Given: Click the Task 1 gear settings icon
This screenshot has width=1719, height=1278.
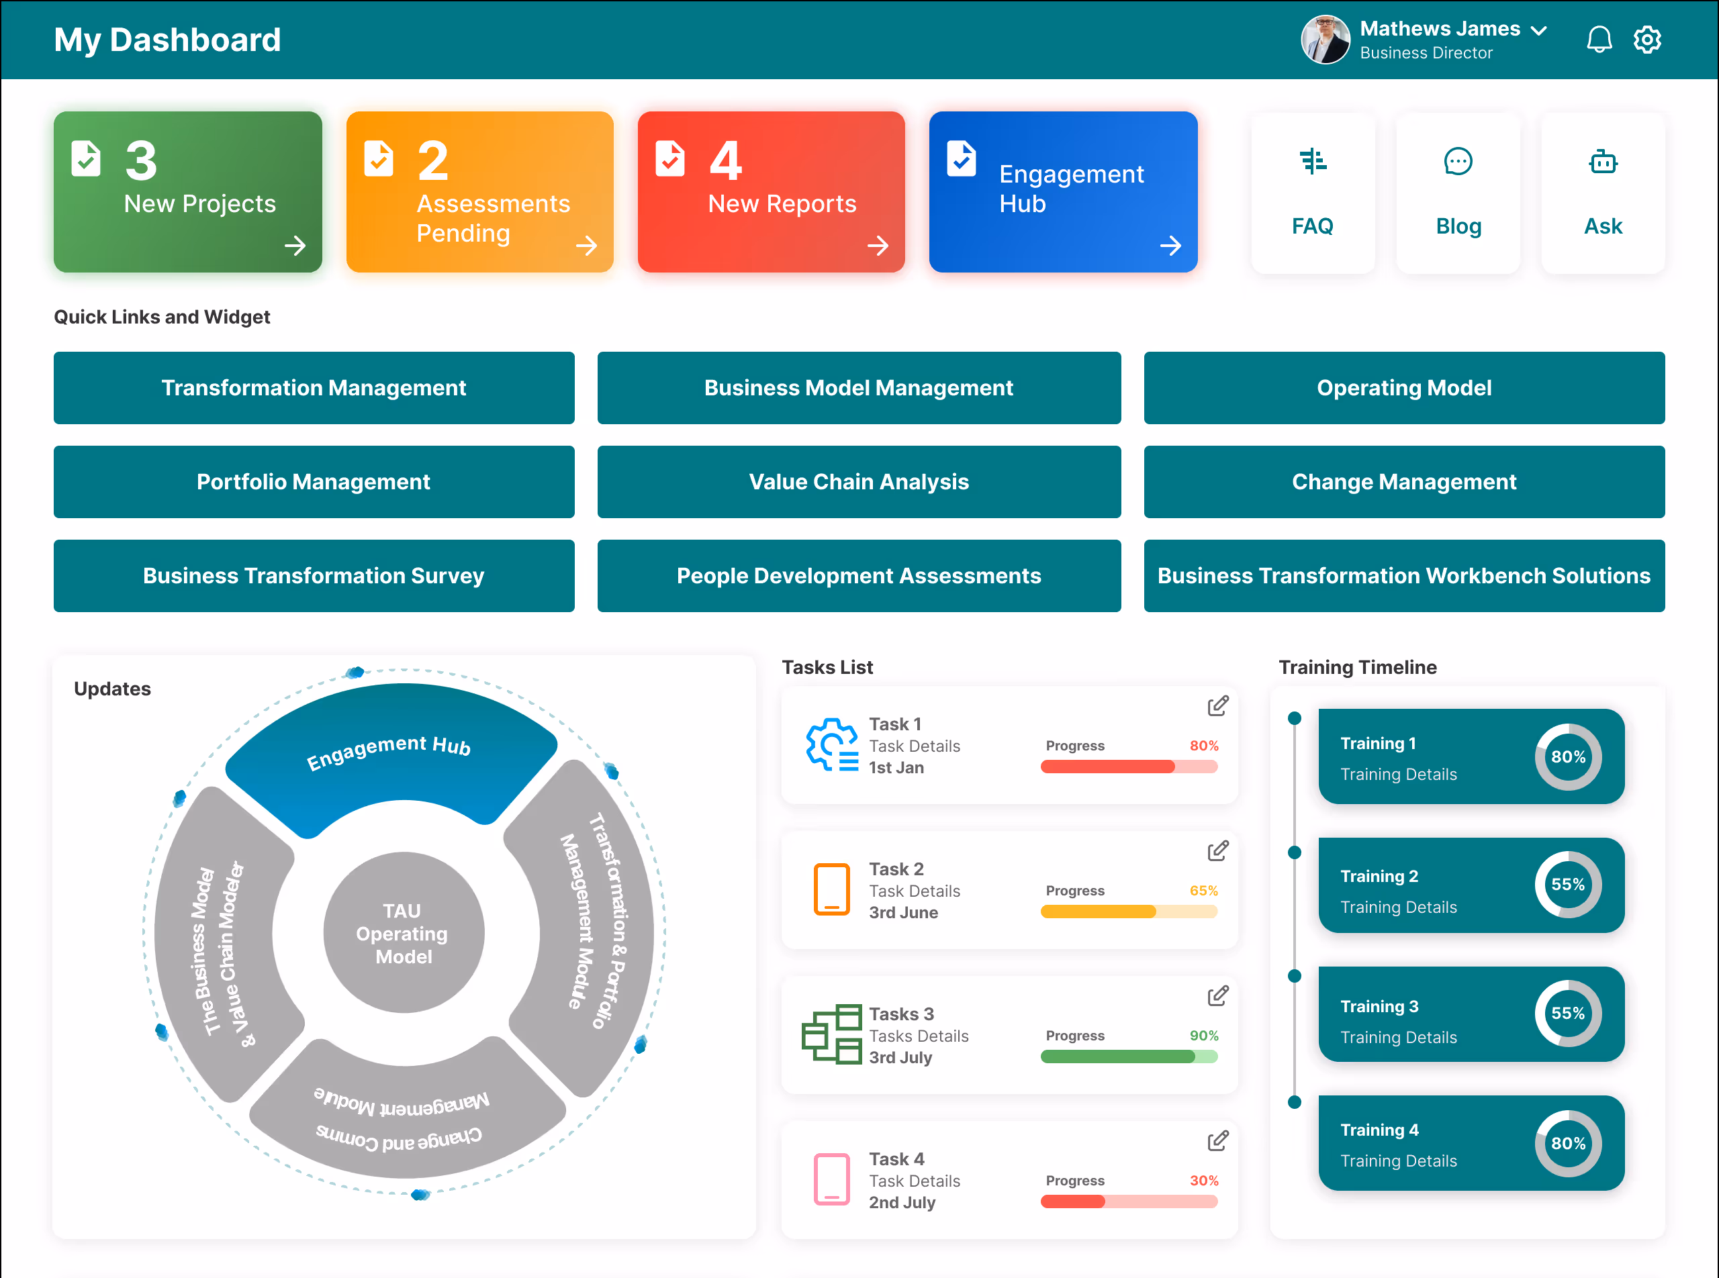Looking at the screenshot, I should 832,744.
